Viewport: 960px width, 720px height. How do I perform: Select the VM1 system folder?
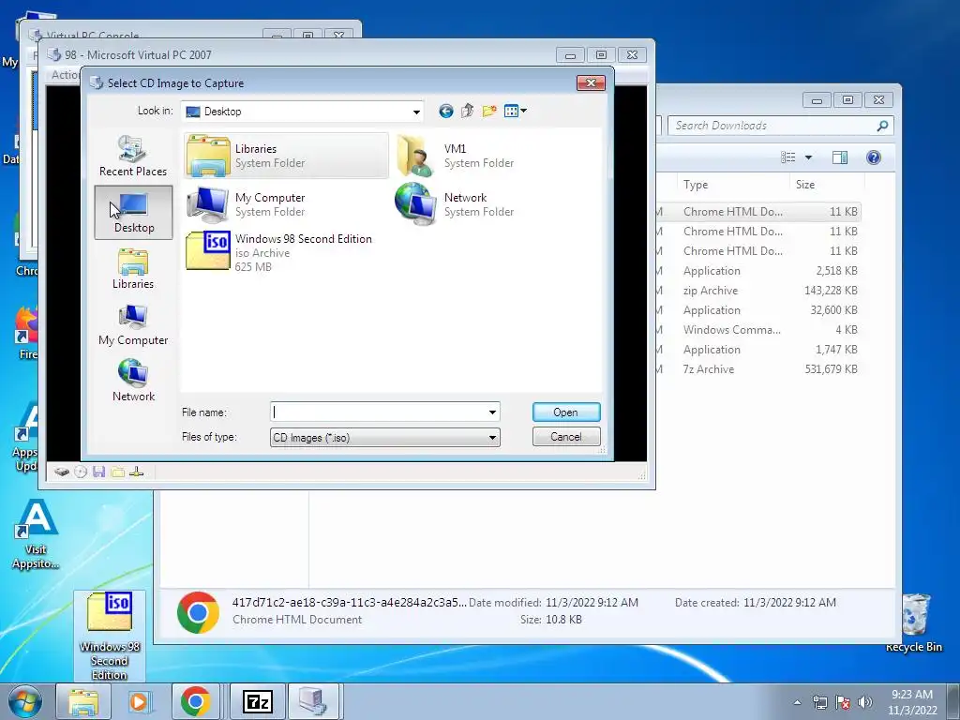coord(457,156)
